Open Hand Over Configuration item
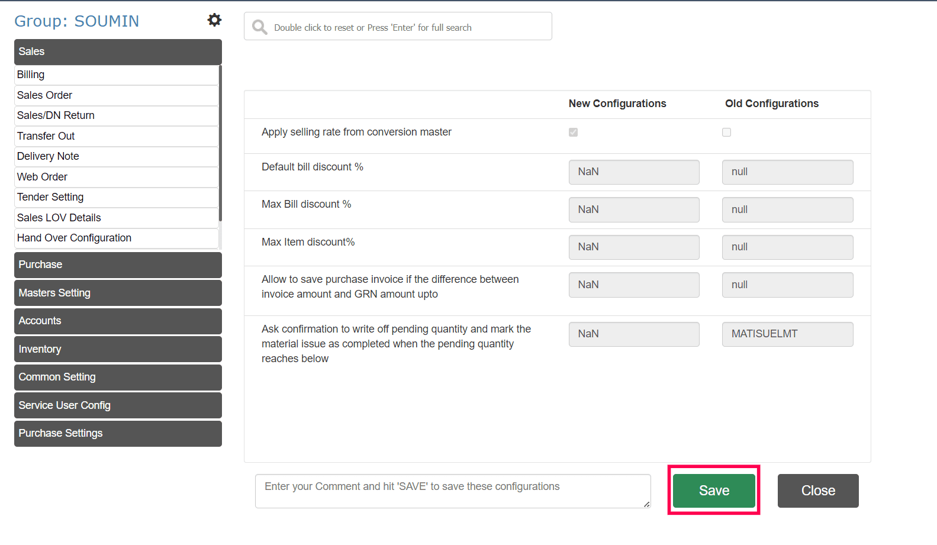Viewport: 937px width, 545px height. 116,238
